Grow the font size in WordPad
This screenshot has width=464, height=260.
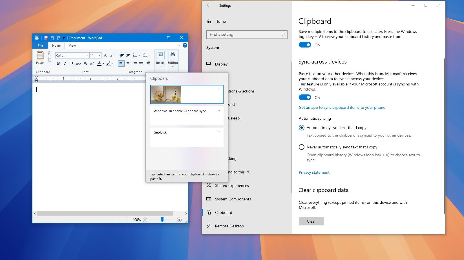[x=106, y=55]
